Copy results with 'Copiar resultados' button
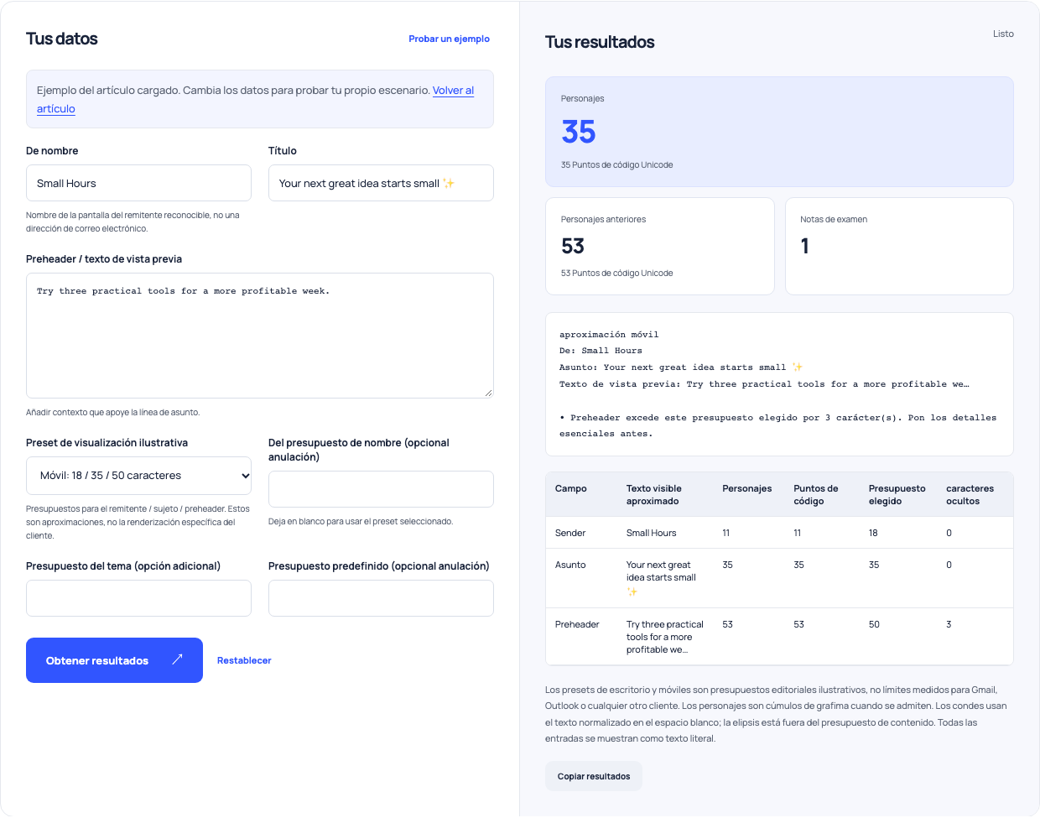 click(x=594, y=776)
